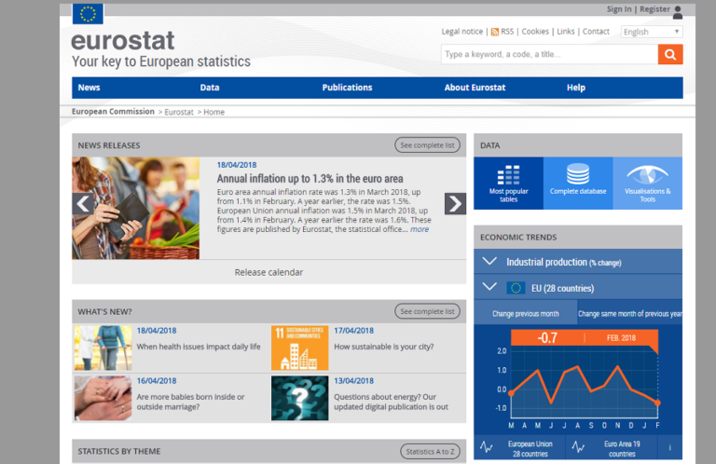Click the 16/04/2018 date text
This screenshot has height=464, width=716.
[157, 380]
